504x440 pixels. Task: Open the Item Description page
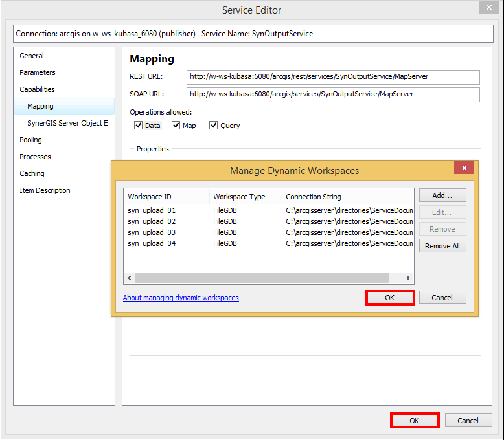click(45, 190)
